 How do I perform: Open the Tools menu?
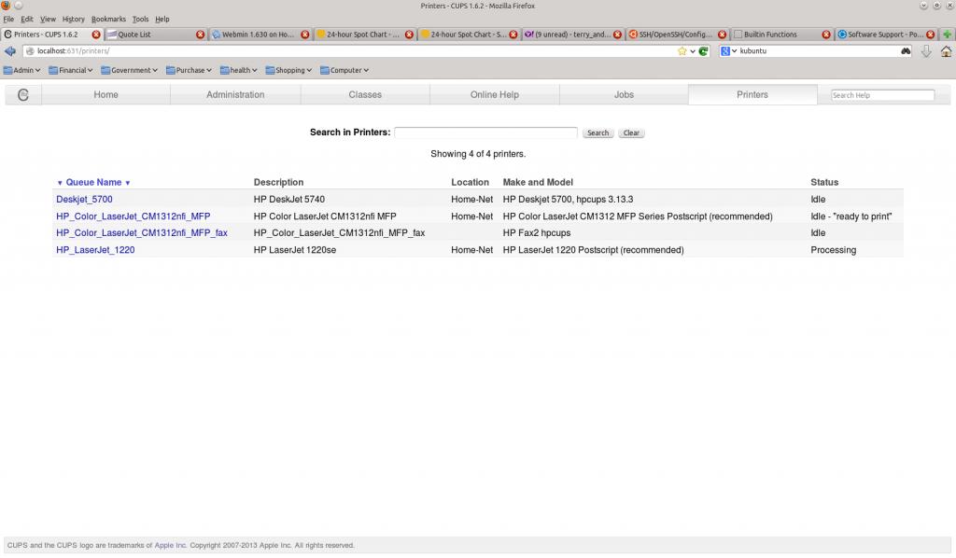[x=140, y=20]
